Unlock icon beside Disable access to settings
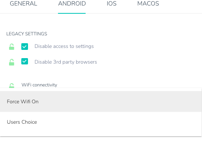This screenshot has width=202, height=152. point(11,47)
